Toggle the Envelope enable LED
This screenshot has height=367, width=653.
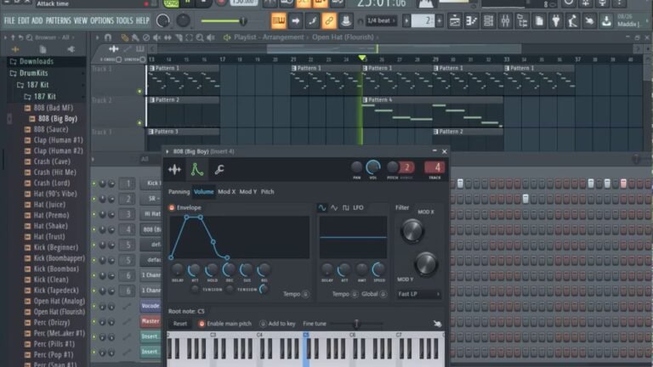click(x=172, y=207)
